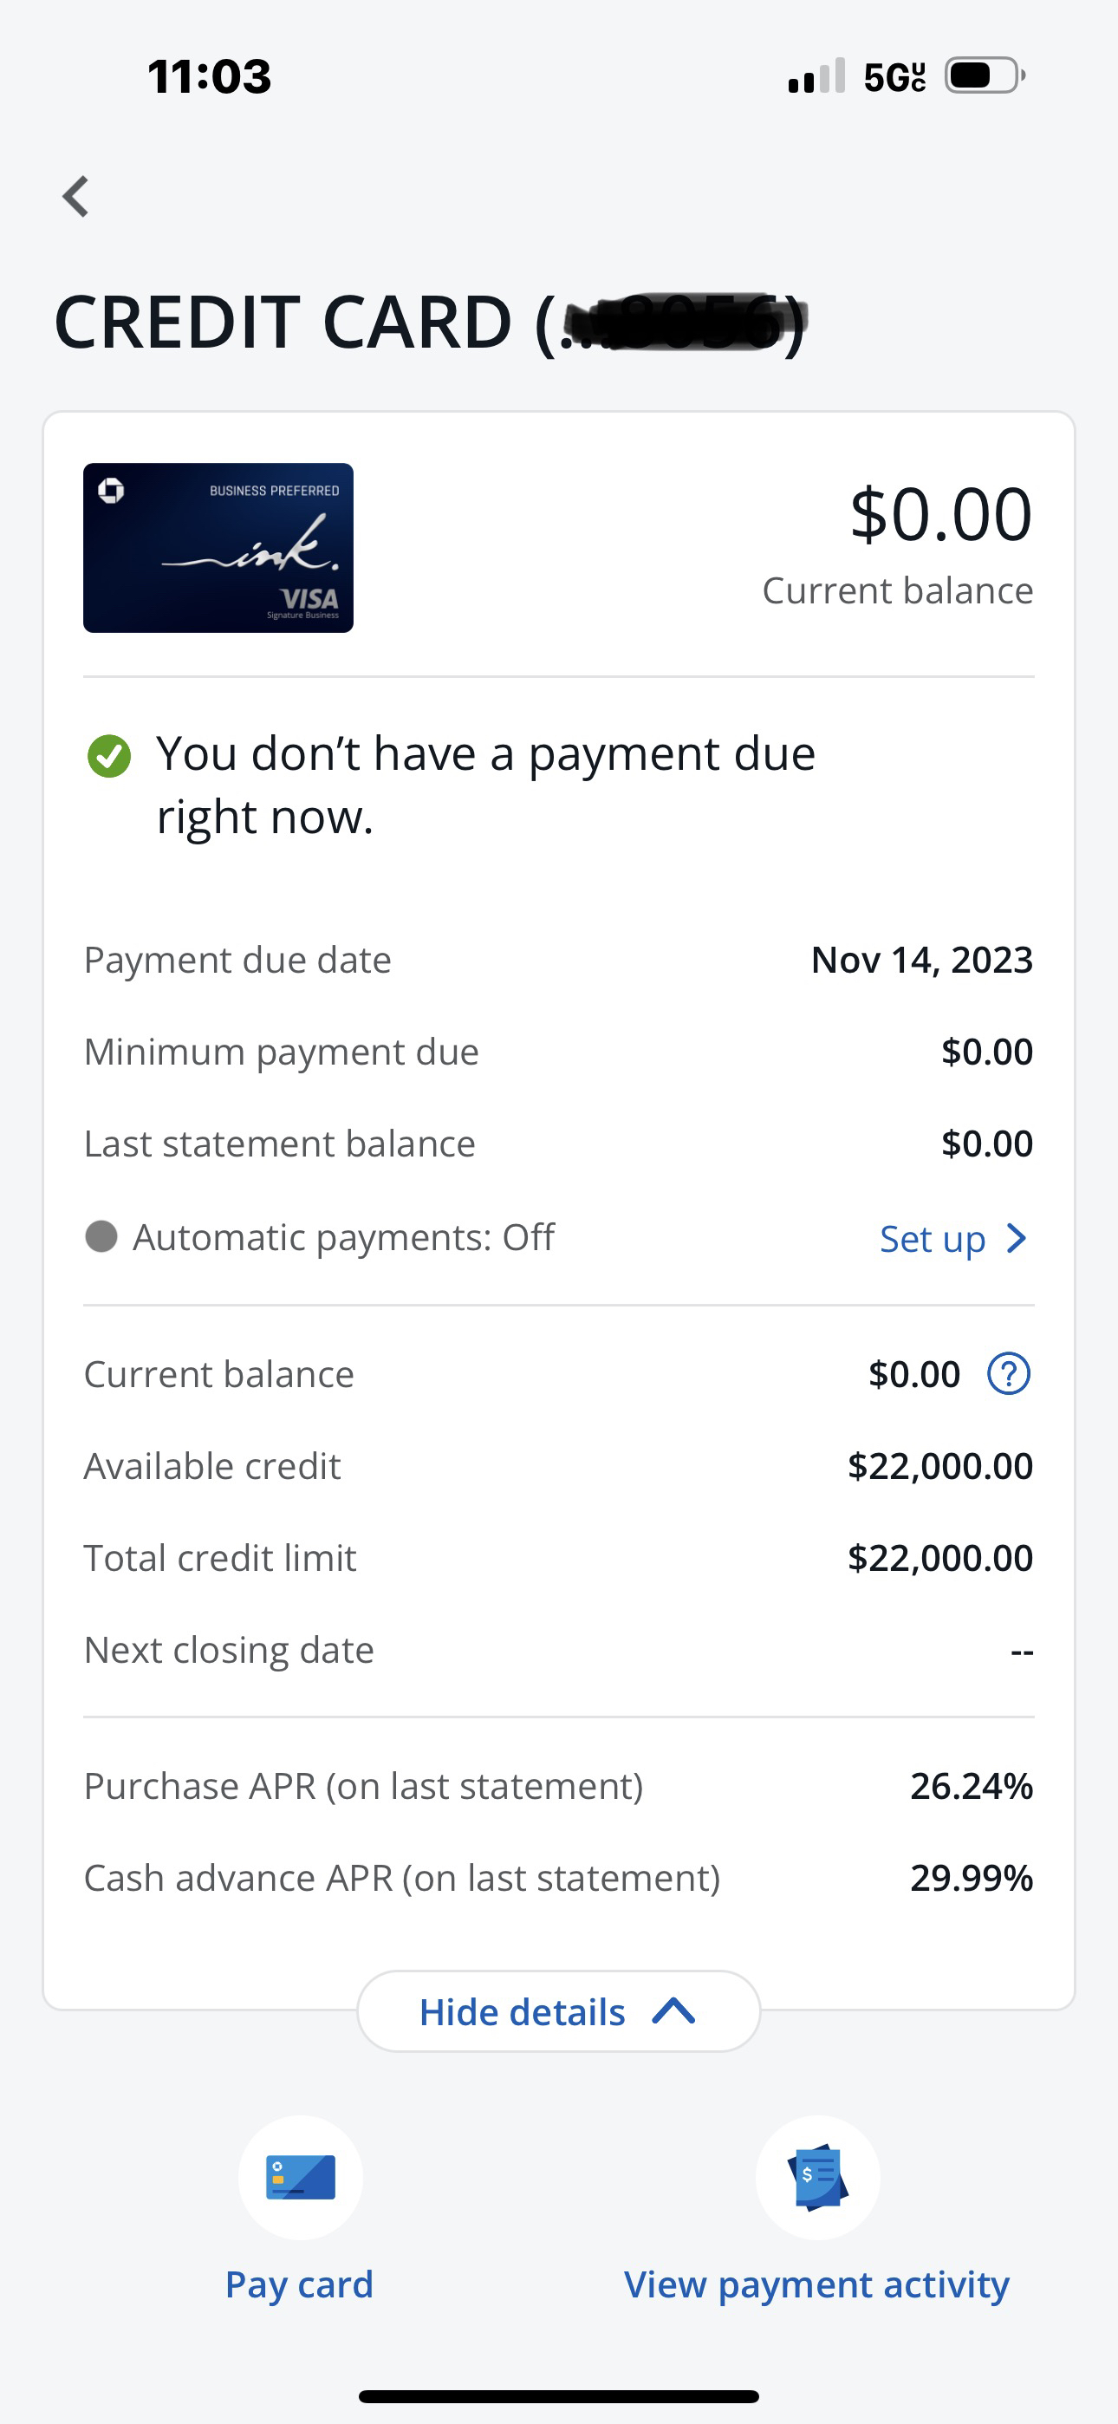Viewport: 1118px width, 2424px height.
Task: Click the green checkmark status icon
Action: tap(109, 756)
